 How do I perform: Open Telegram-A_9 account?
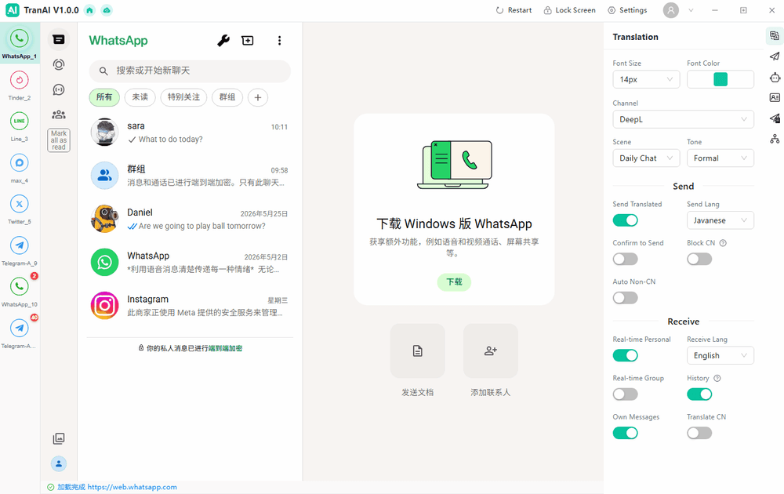(x=20, y=251)
